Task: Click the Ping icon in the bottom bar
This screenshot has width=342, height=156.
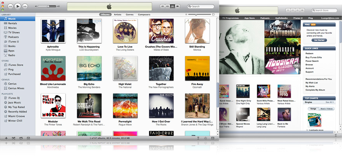Action: coord(198,138)
